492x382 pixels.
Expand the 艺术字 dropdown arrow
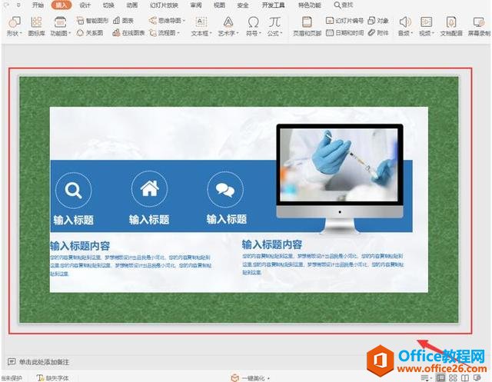(x=238, y=34)
